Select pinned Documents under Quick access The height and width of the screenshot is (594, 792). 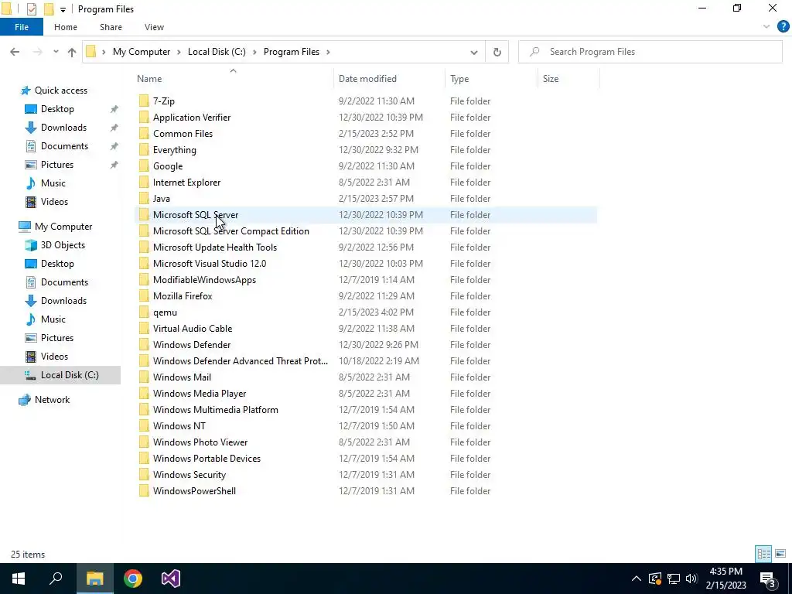coord(64,146)
